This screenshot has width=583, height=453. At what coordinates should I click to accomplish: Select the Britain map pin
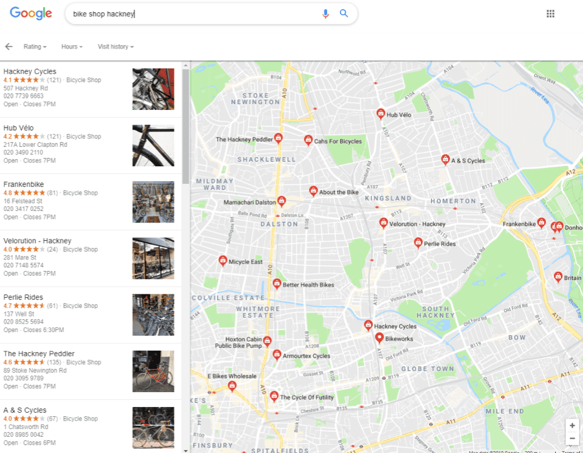tap(558, 276)
